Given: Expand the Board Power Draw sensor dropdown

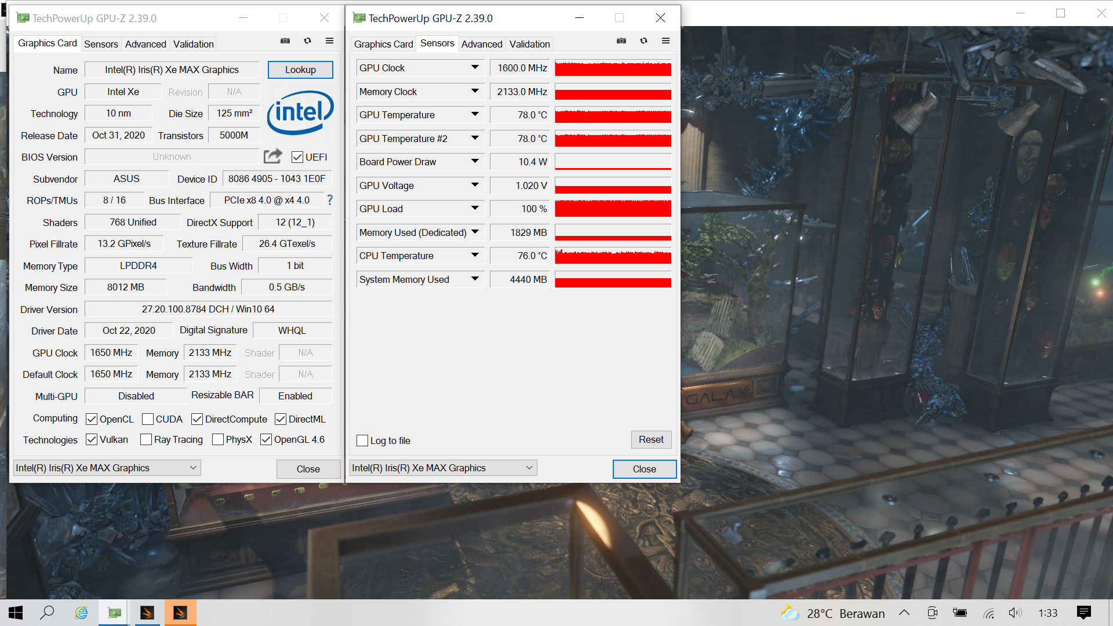Looking at the screenshot, I should [474, 161].
